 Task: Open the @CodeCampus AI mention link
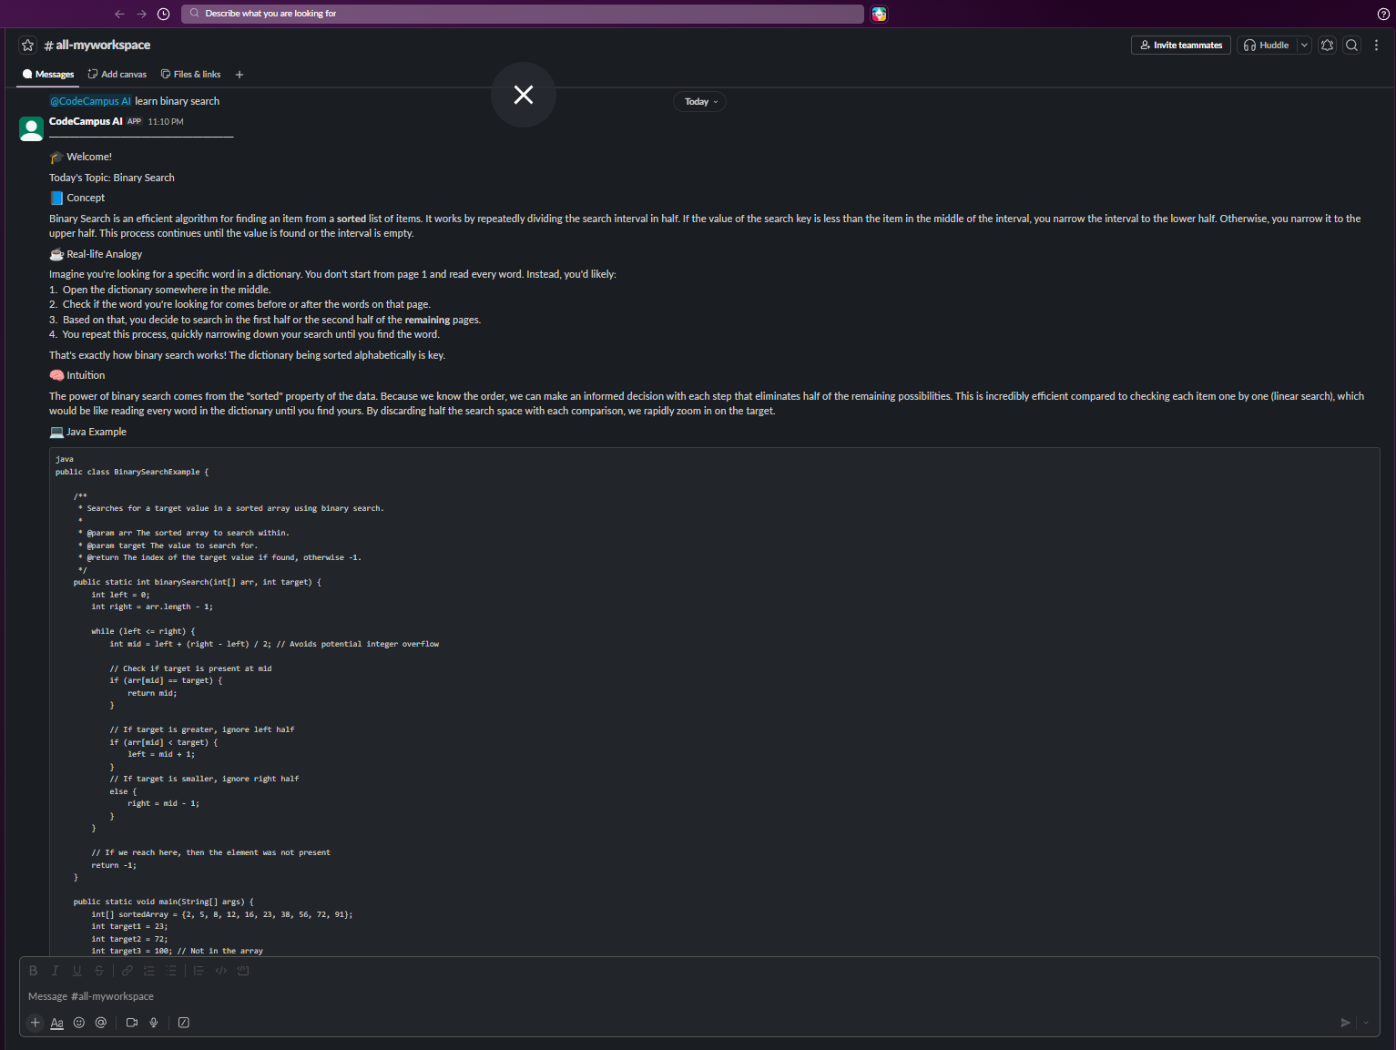(x=90, y=101)
